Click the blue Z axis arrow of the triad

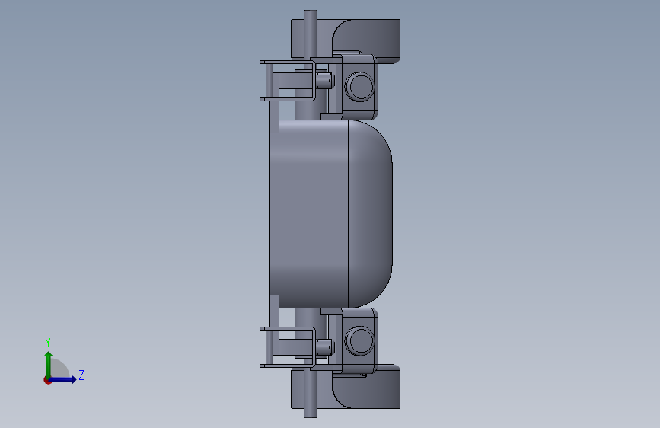coord(63,379)
